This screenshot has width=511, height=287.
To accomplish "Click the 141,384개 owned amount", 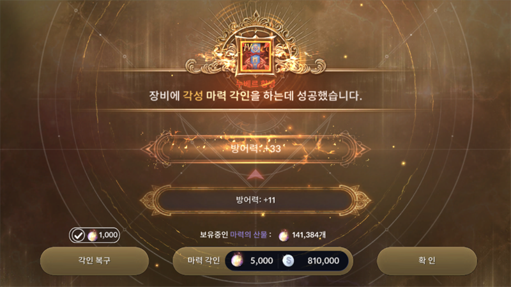I will (309, 235).
